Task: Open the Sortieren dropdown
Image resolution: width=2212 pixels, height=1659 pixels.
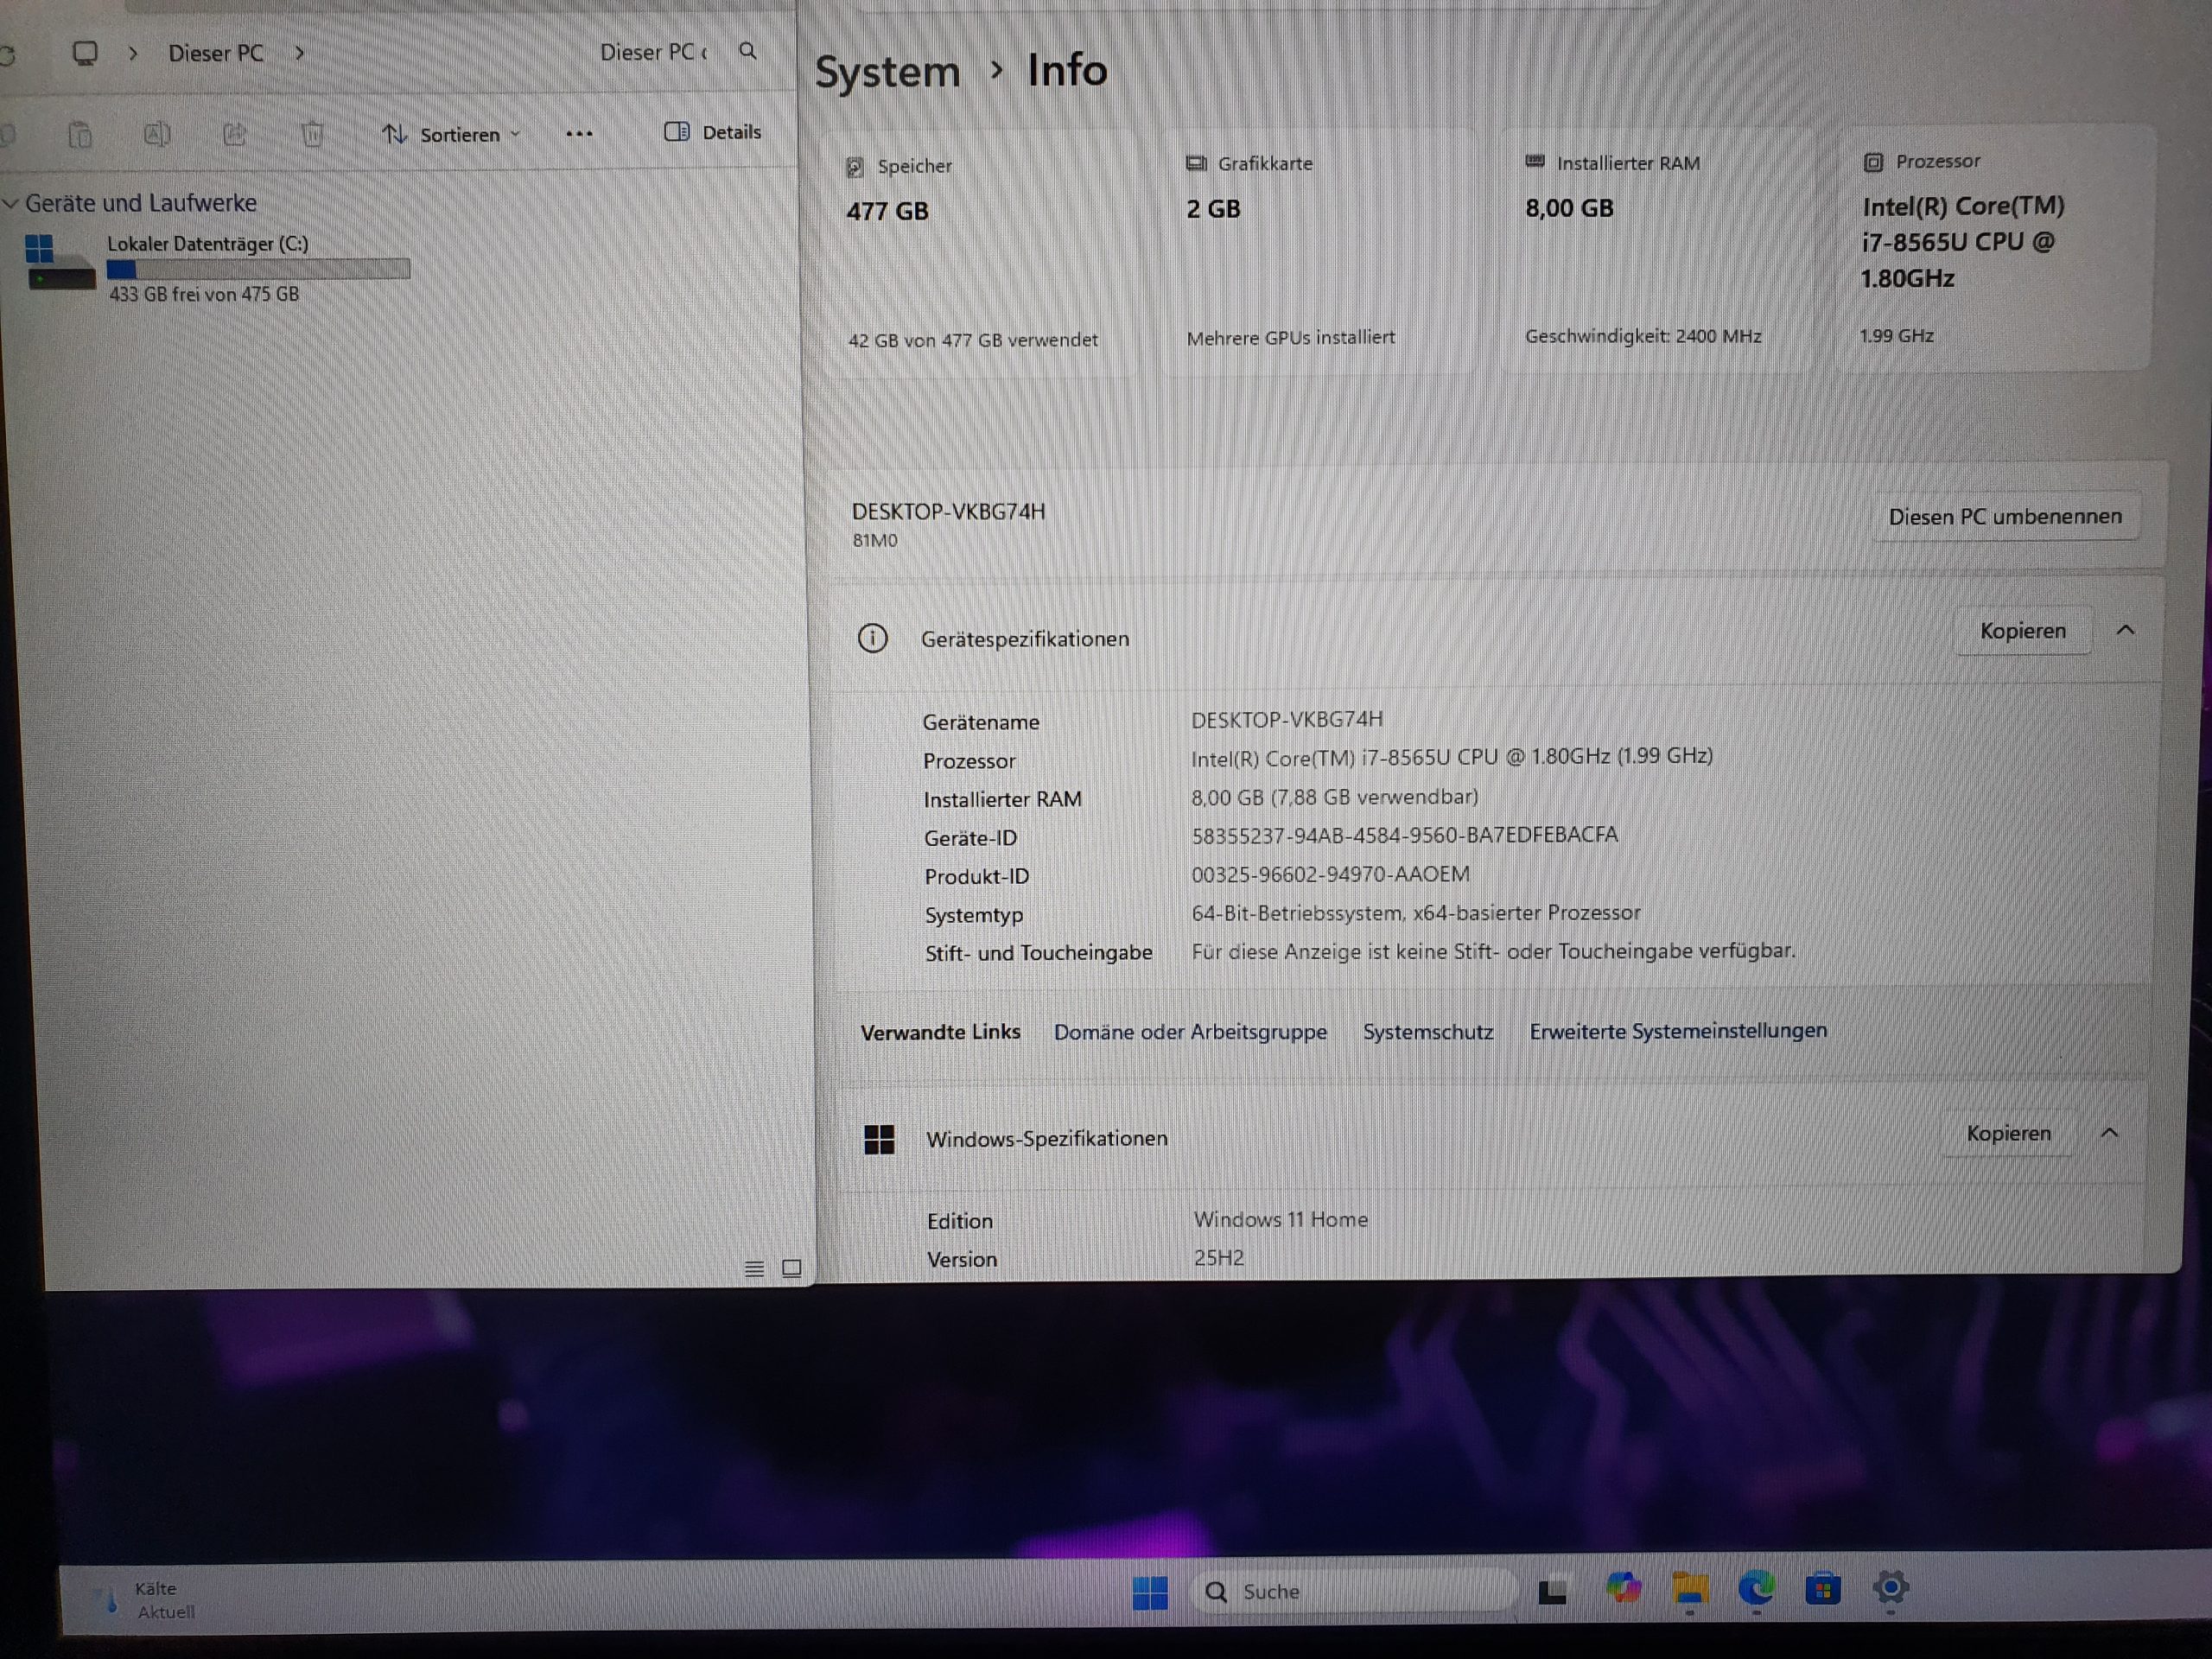Action: (452, 134)
